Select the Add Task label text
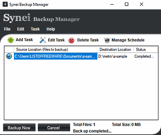The image size is (161, 135). pyautogui.click(x=24, y=40)
